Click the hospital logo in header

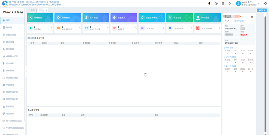coord(5,3)
